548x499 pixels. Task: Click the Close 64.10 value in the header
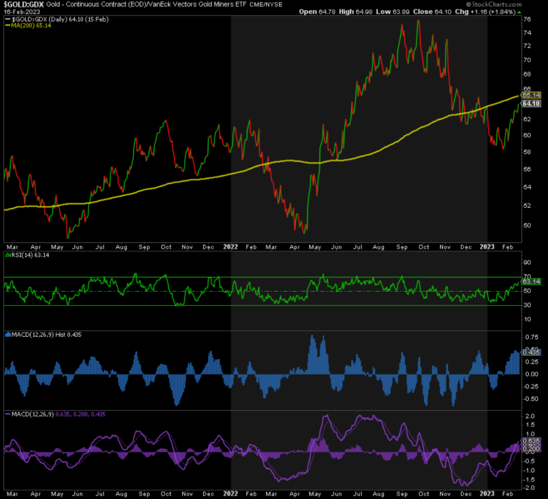(432, 12)
